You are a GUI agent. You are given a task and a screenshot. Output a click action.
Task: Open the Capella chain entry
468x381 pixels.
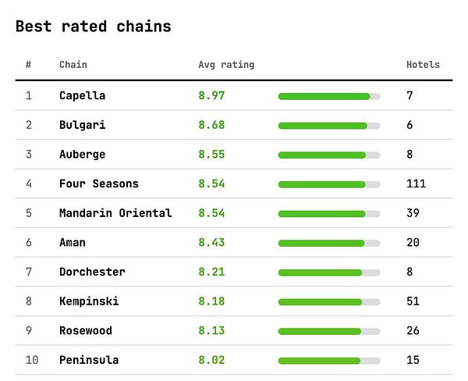point(83,95)
